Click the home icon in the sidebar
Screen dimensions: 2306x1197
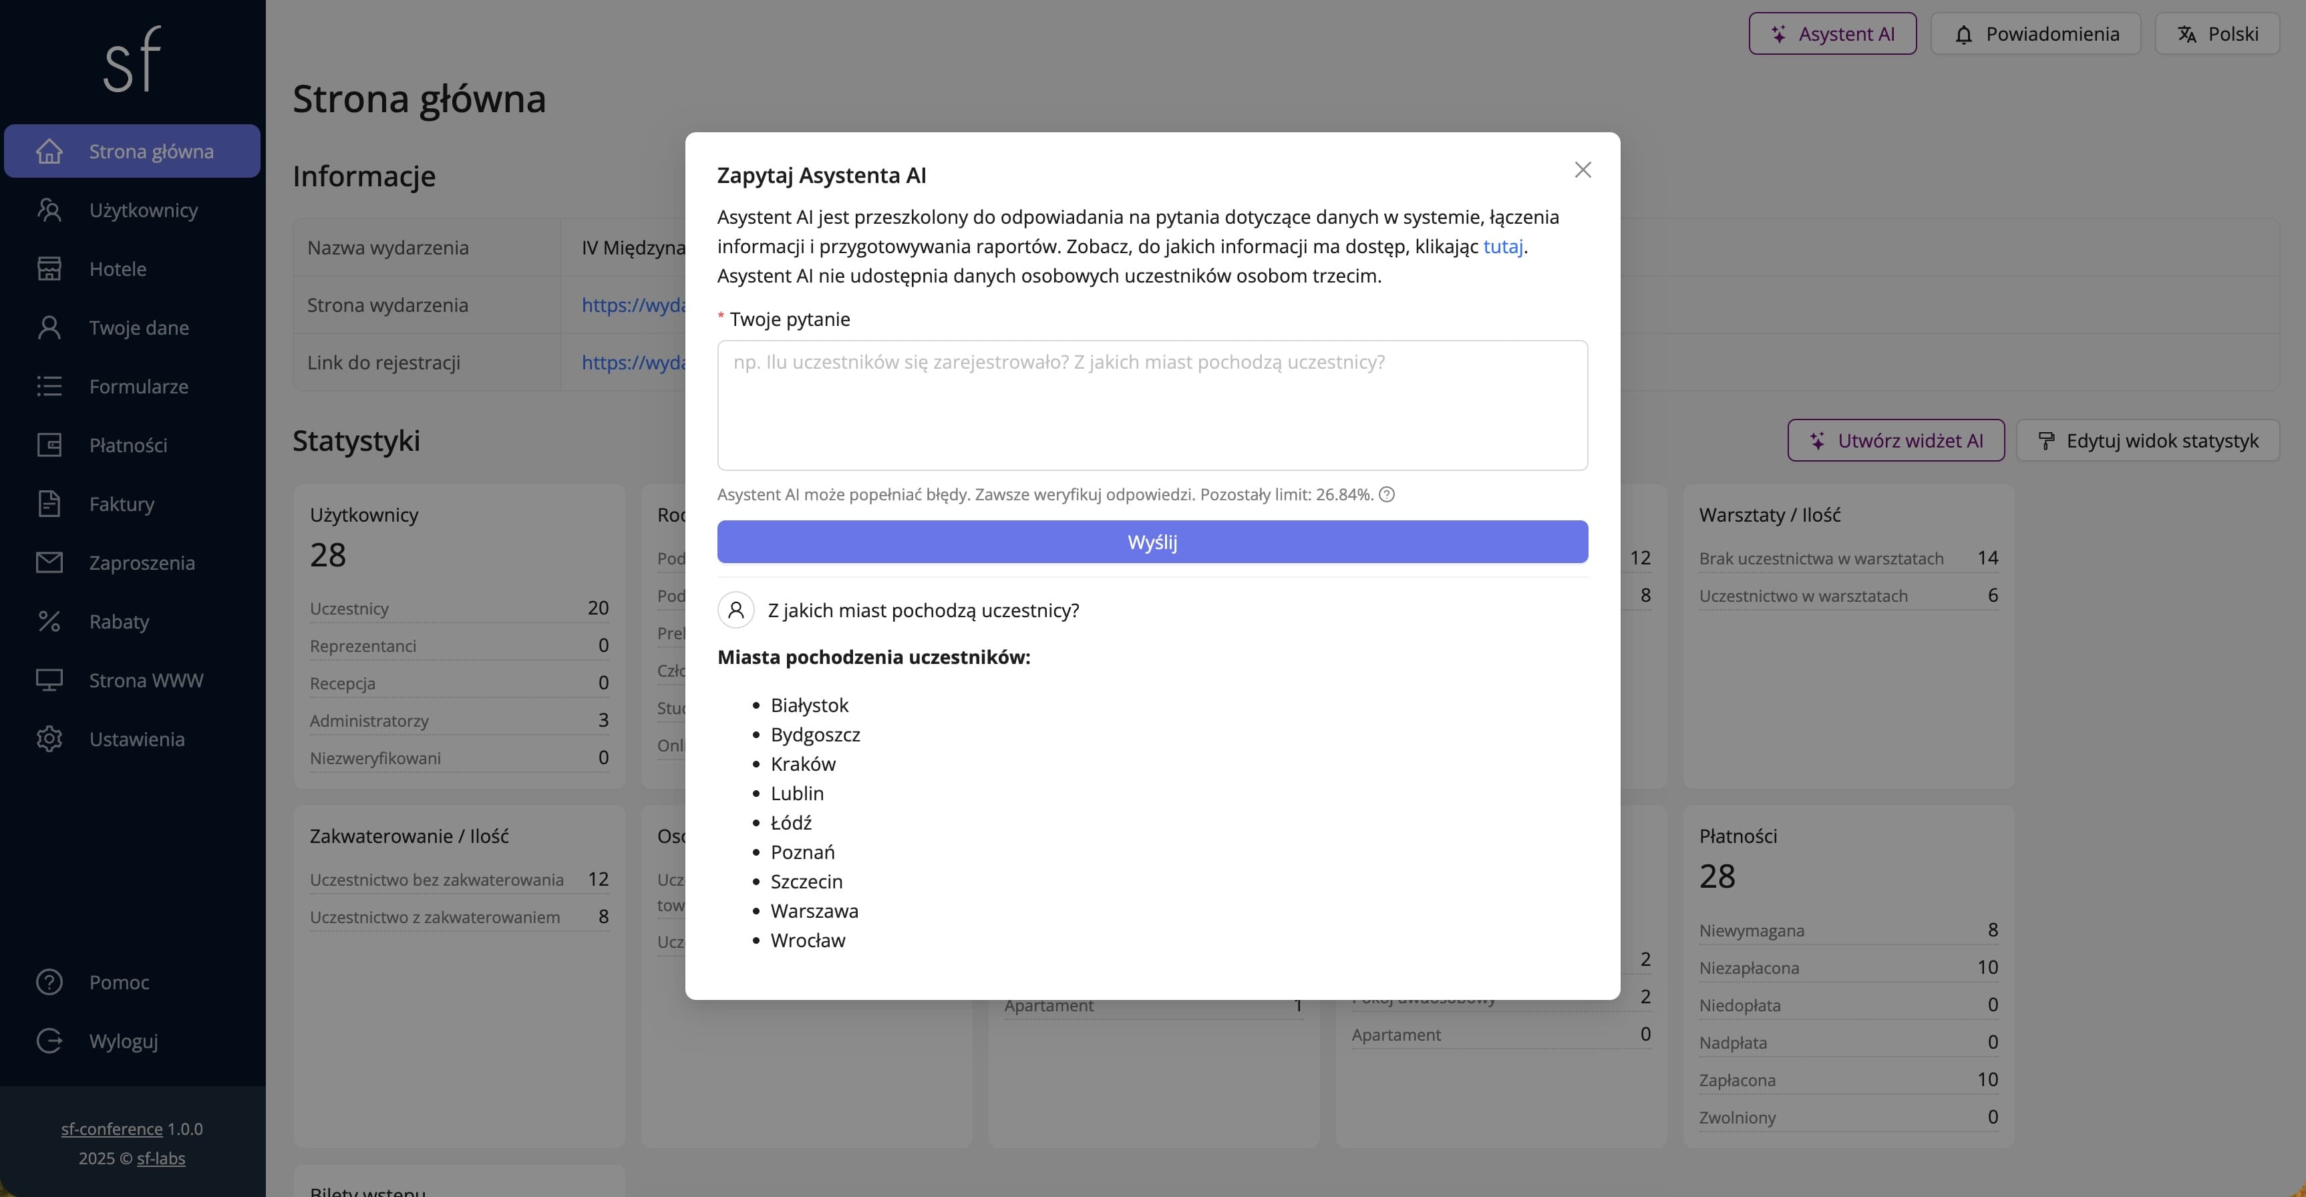click(49, 152)
